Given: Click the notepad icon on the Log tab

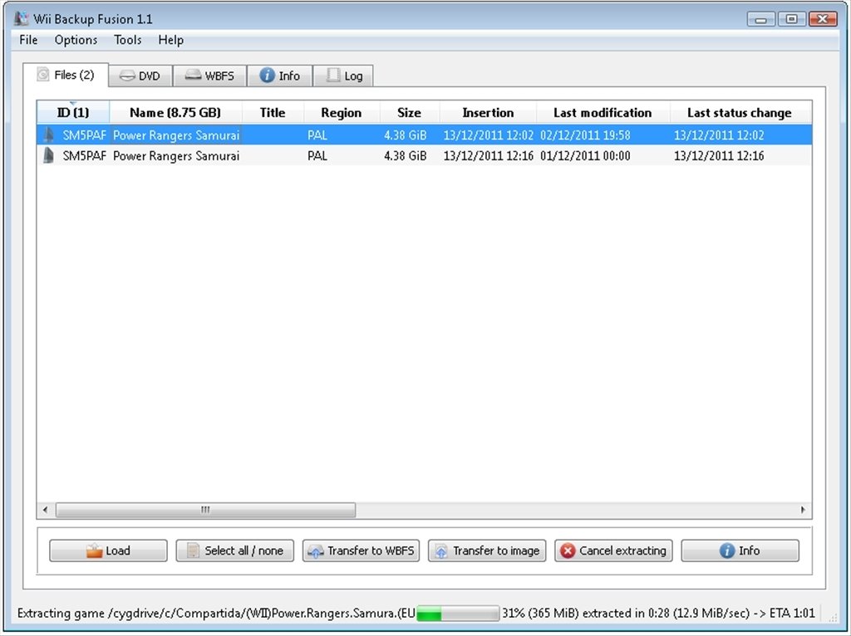Looking at the screenshot, I should pos(332,76).
